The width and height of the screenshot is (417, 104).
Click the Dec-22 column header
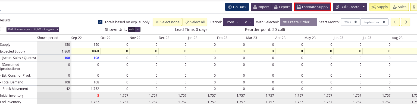coord(164,38)
